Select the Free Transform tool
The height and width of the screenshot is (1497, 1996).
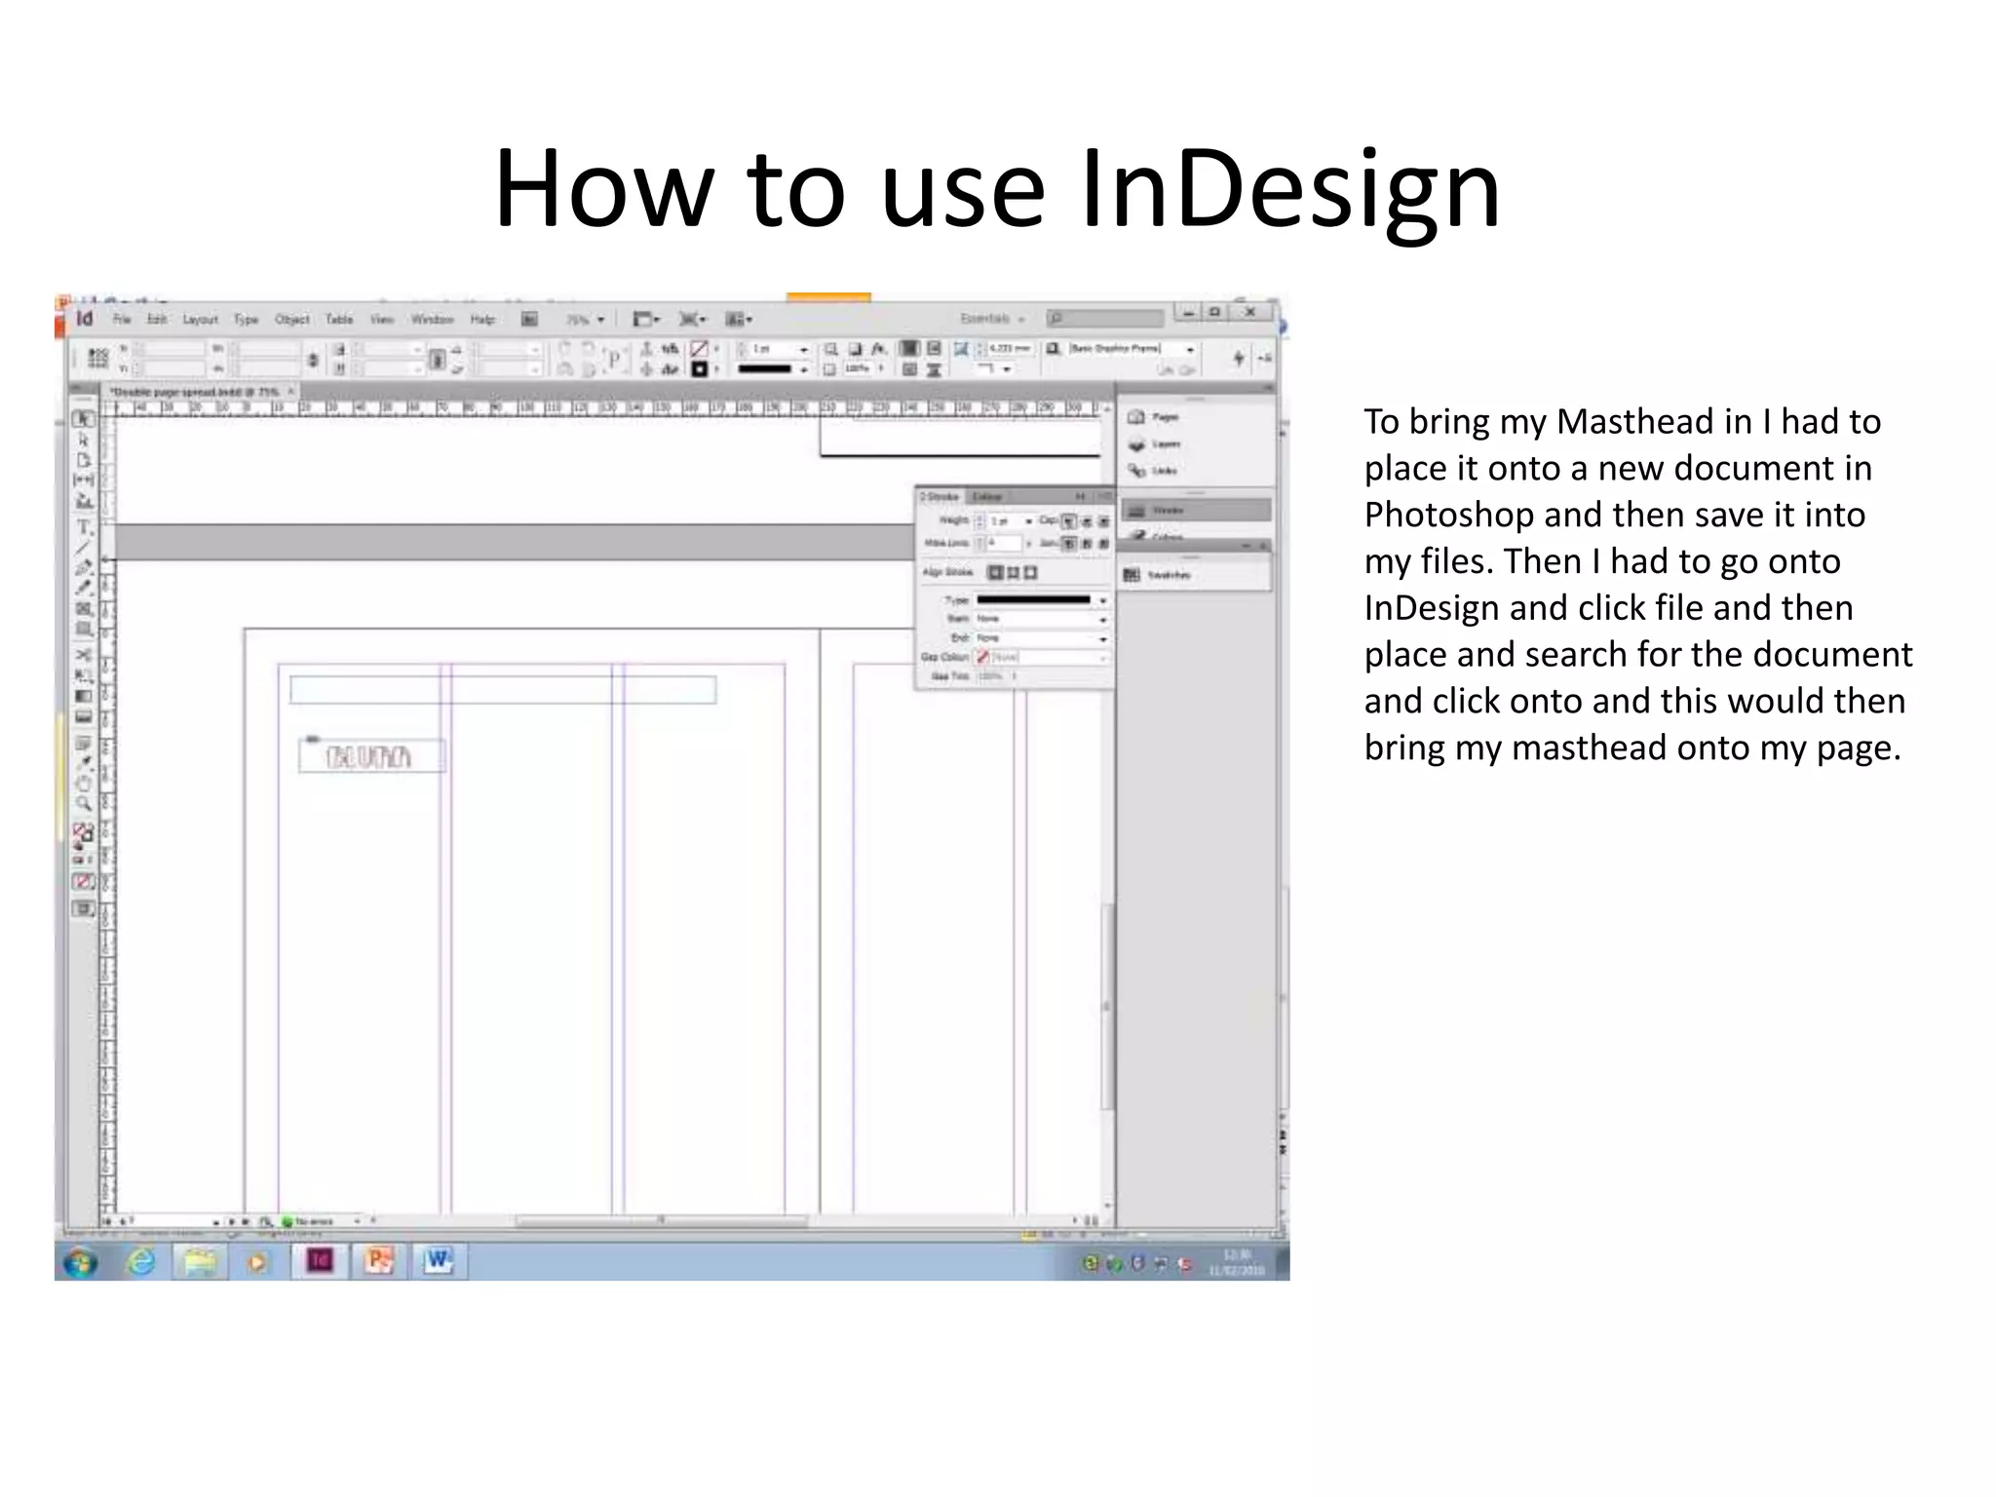[x=84, y=674]
